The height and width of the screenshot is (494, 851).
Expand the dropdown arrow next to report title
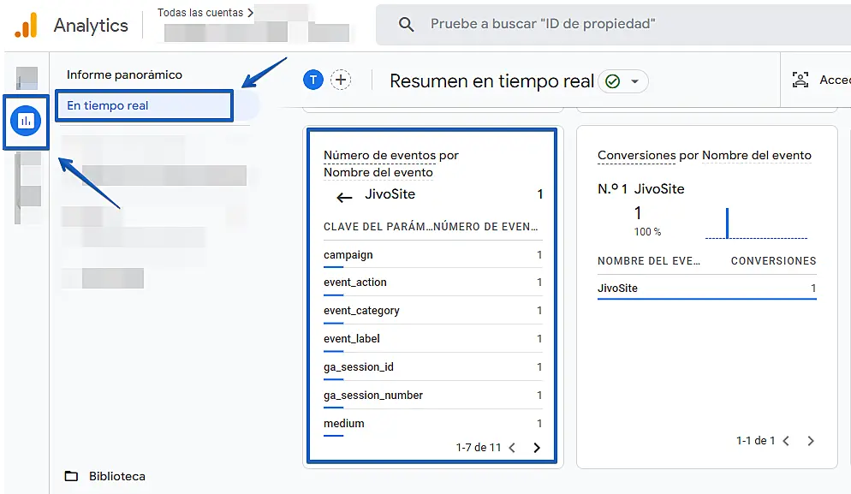pyautogui.click(x=634, y=81)
